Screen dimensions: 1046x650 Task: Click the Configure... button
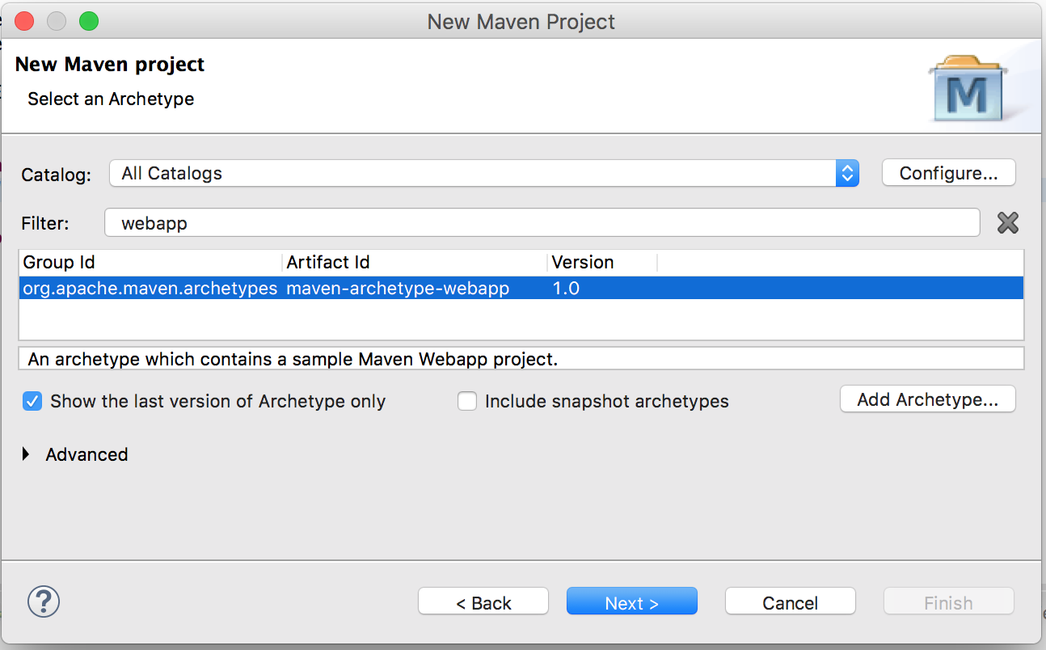(948, 173)
